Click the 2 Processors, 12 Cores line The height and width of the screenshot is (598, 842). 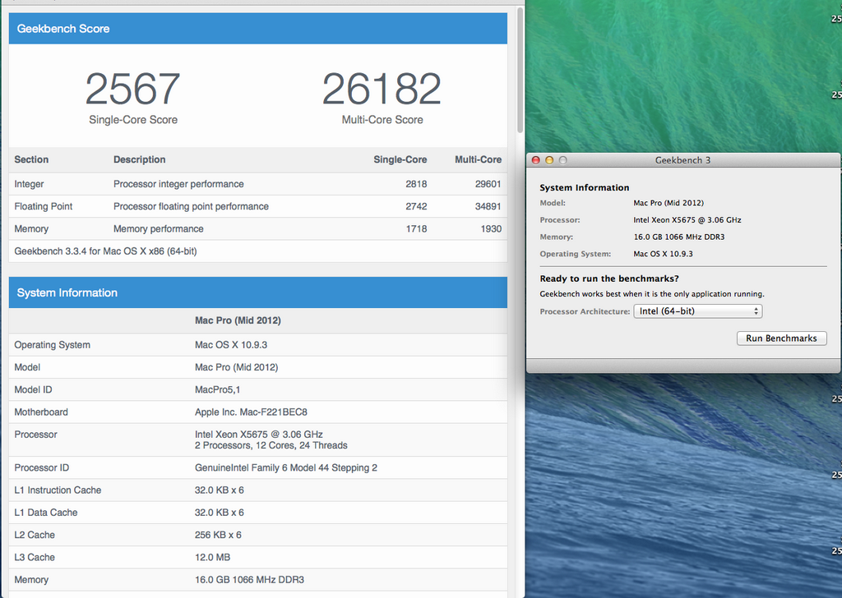click(271, 446)
